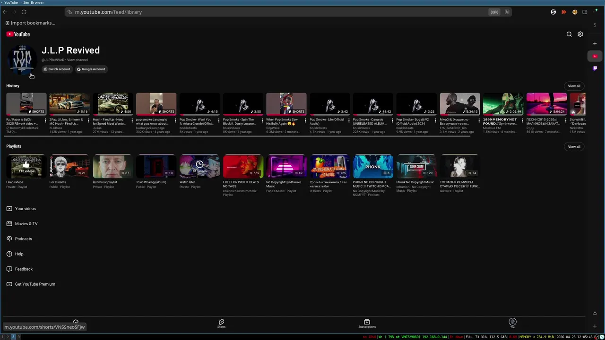
Task: Open the Shorts tab icon in bottom bar
Action: [221, 323]
